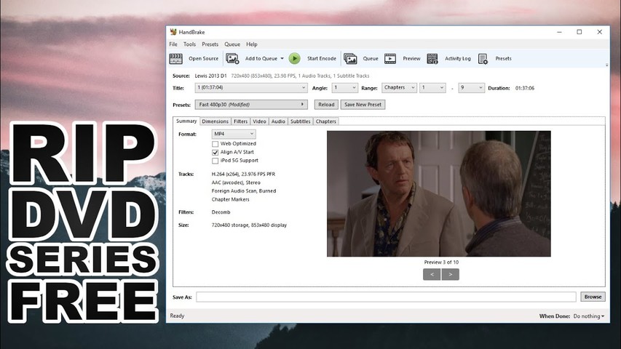This screenshot has height=349, width=621.
Task: Click the Open Source clapperboard icon
Action: tap(176, 59)
